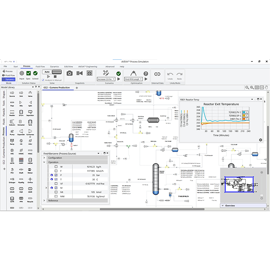270x270 pixels.
Task: Revert to previous snapshot icon
Action: (80, 73)
